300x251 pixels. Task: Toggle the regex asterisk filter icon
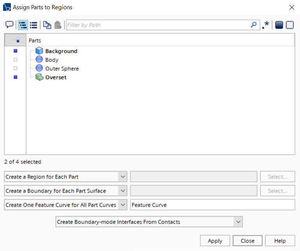[x=265, y=25]
